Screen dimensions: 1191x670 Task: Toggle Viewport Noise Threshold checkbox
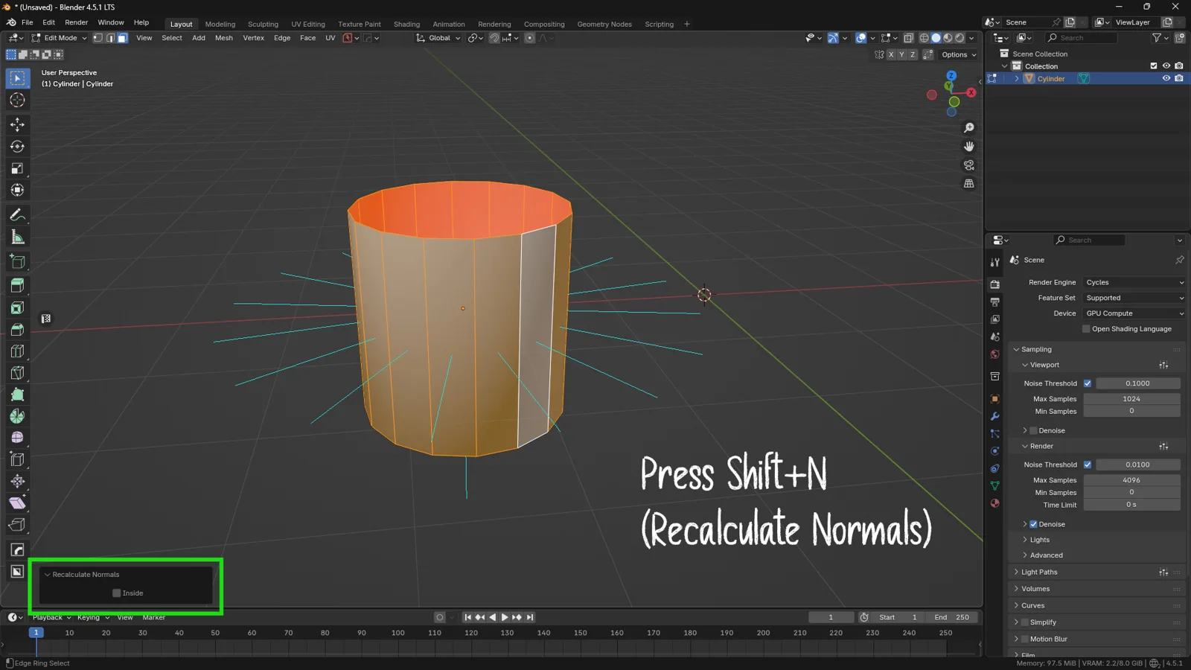[1088, 383]
